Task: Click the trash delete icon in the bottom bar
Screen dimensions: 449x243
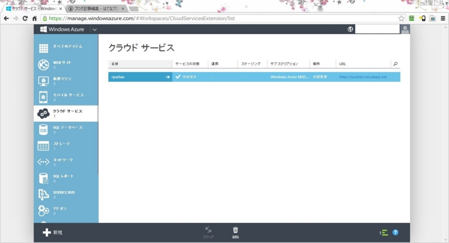Action: pos(235,230)
